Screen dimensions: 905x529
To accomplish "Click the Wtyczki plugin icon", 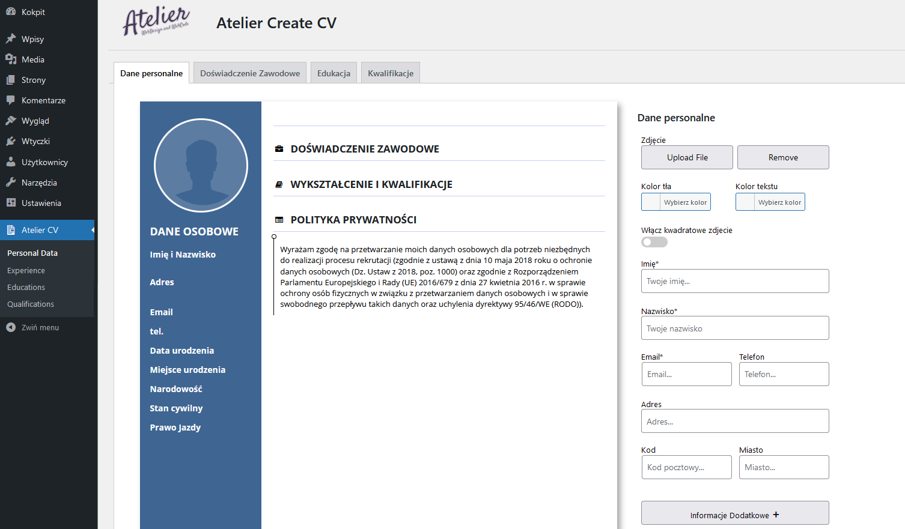I will click(x=11, y=141).
